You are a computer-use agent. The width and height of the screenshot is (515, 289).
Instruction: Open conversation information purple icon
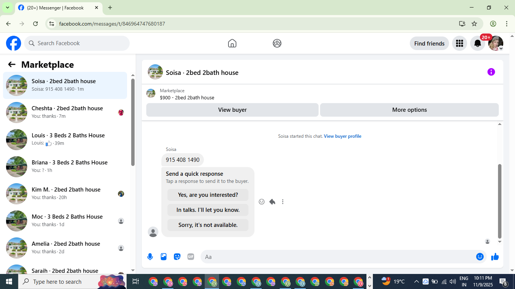pos(491,72)
